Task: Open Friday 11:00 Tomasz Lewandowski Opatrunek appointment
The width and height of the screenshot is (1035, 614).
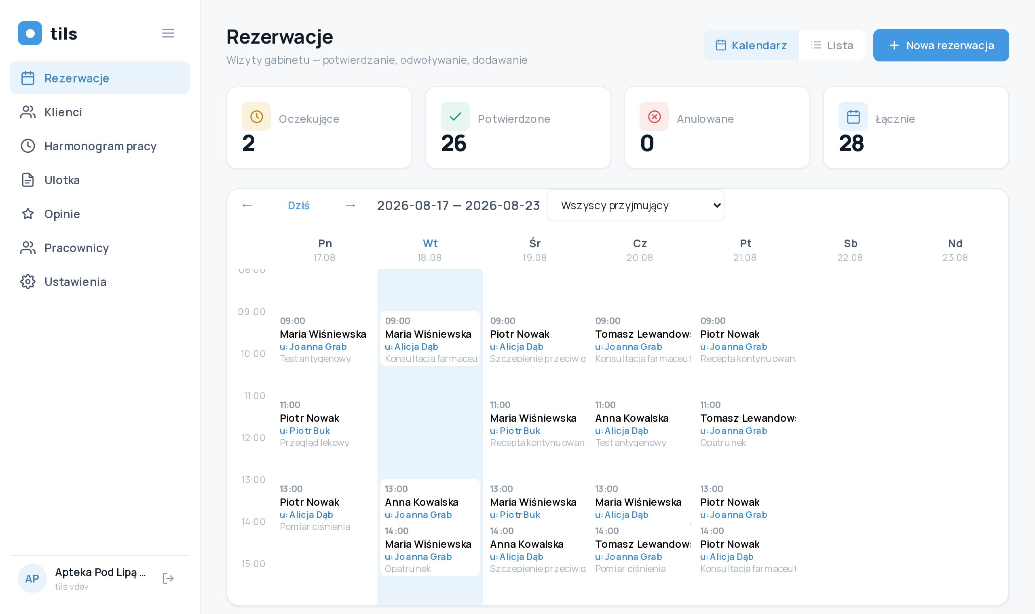Action: pyautogui.click(x=746, y=423)
